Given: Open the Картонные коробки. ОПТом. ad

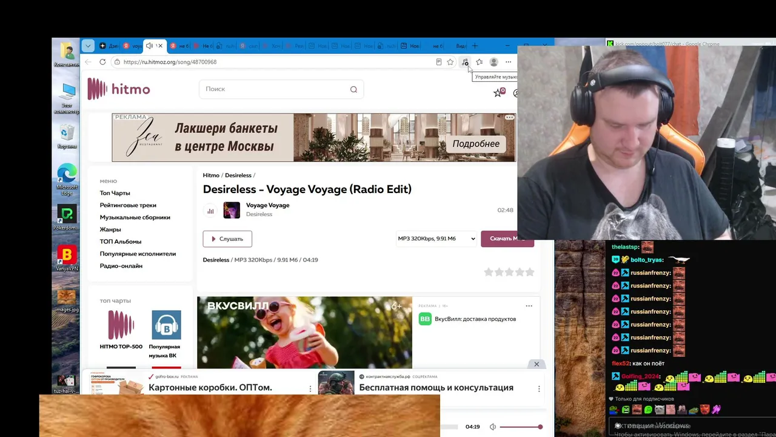Looking at the screenshot, I should pyautogui.click(x=210, y=388).
